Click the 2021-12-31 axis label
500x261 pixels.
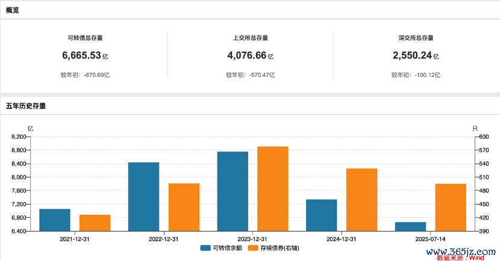[x=75, y=239]
